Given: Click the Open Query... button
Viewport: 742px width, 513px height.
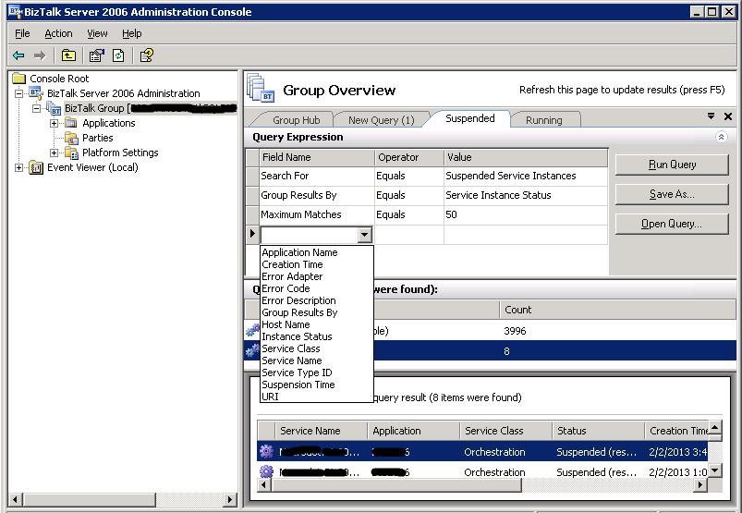Looking at the screenshot, I should (x=672, y=224).
